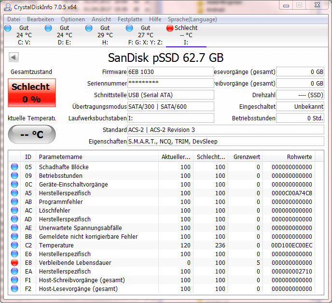
Task: Open the Hilfe menu
Action: [155, 19]
